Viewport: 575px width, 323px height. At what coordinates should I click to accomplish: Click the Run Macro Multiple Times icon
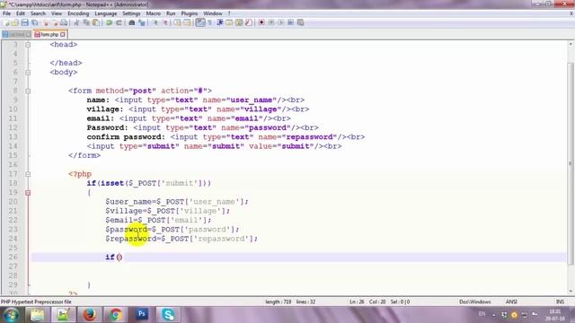pyautogui.click(x=291, y=22)
